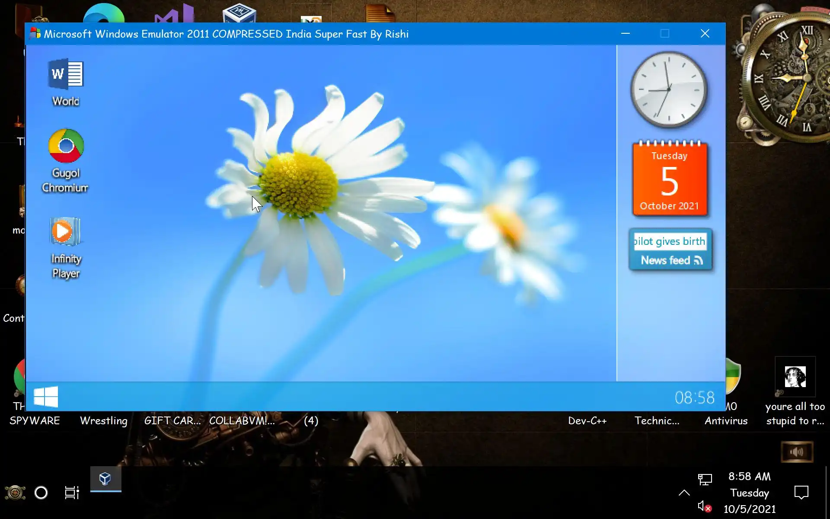
Task: Click the analog clock gadget
Action: point(669,90)
